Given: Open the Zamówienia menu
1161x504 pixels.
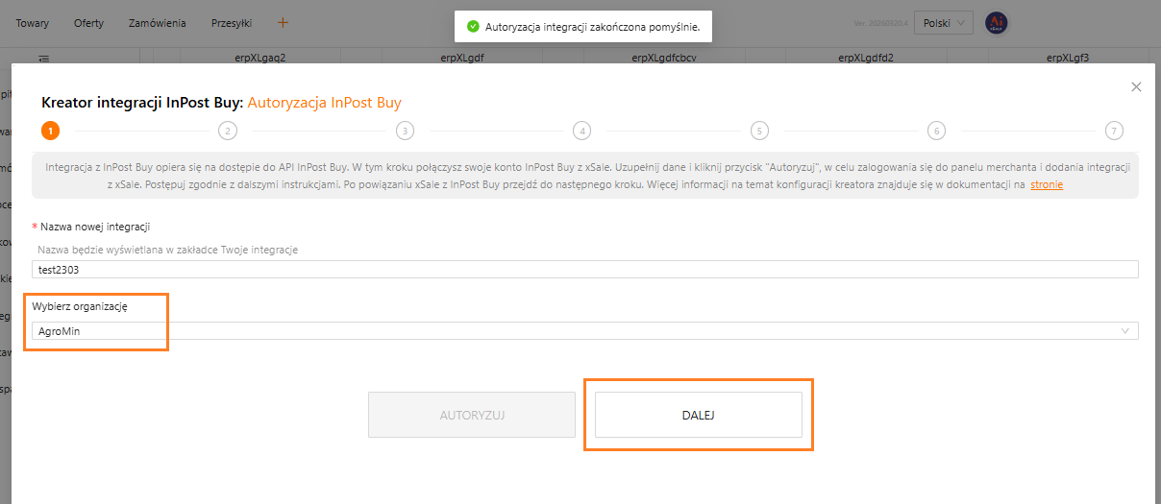Looking at the screenshot, I should tap(158, 23).
